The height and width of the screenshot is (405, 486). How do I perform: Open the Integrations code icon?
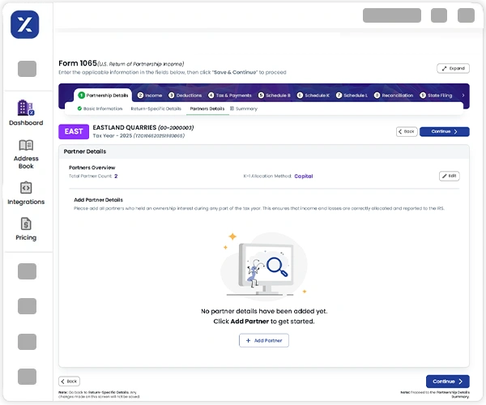click(x=26, y=187)
